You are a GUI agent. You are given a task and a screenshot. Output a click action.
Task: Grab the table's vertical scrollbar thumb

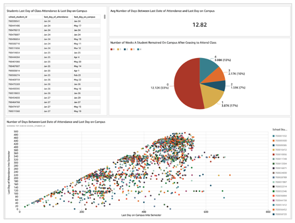105,17
